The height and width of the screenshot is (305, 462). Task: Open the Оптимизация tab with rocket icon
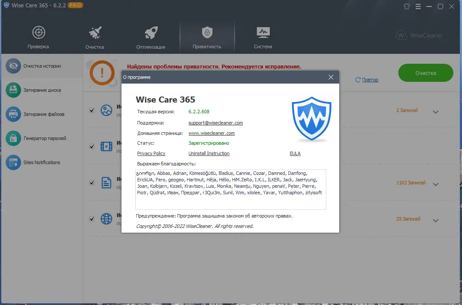coord(150,37)
